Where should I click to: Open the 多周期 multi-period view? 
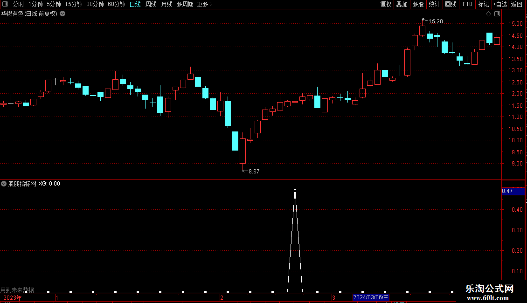185,4
